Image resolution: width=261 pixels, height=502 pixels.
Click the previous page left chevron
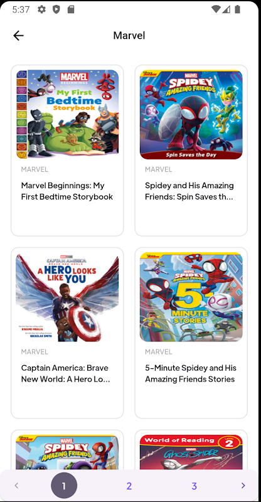pyautogui.click(x=16, y=486)
